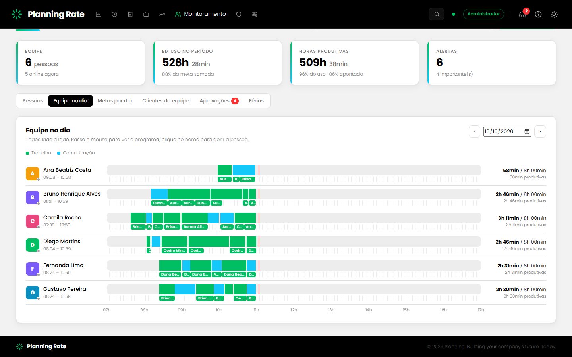Click Camila Rocha's Aurora Ali... timeline block
Screen dimensions: 572x357
coord(195,227)
